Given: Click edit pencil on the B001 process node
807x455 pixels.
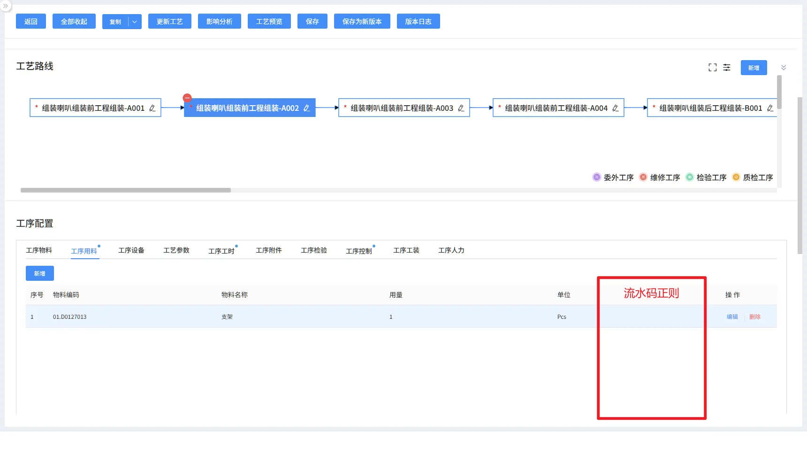Looking at the screenshot, I should pyautogui.click(x=769, y=108).
